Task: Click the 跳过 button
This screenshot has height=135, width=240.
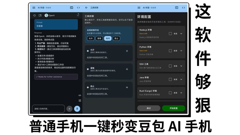Action: 149,108
